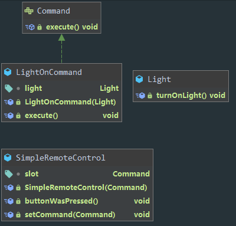Viewport: 236px width, 226px height.
Task: Select the LightOnCommand class name
Action: tap(49, 72)
